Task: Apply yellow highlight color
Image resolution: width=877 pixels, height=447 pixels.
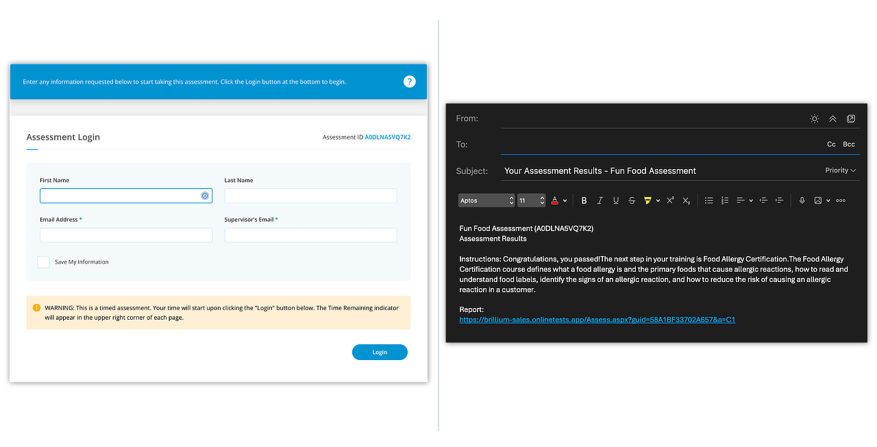Action: coord(647,201)
